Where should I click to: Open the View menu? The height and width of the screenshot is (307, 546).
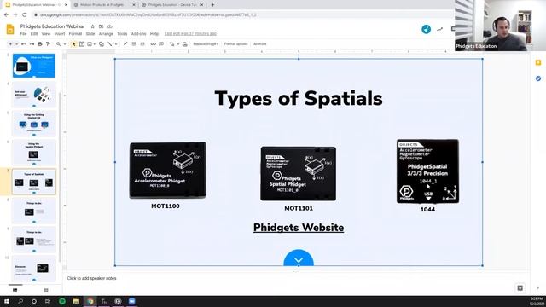pyautogui.click(x=46, y=34)
